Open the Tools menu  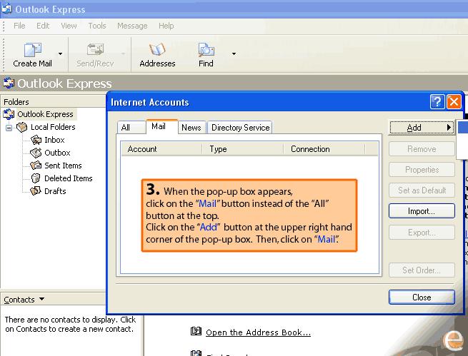[x=97, y=26]
